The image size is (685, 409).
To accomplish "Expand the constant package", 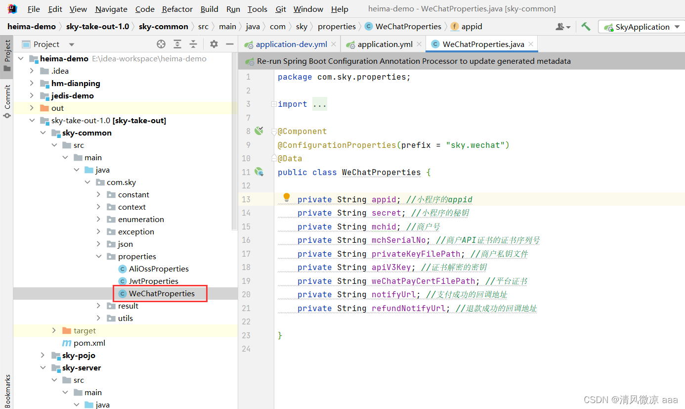I will coord(98,194).
